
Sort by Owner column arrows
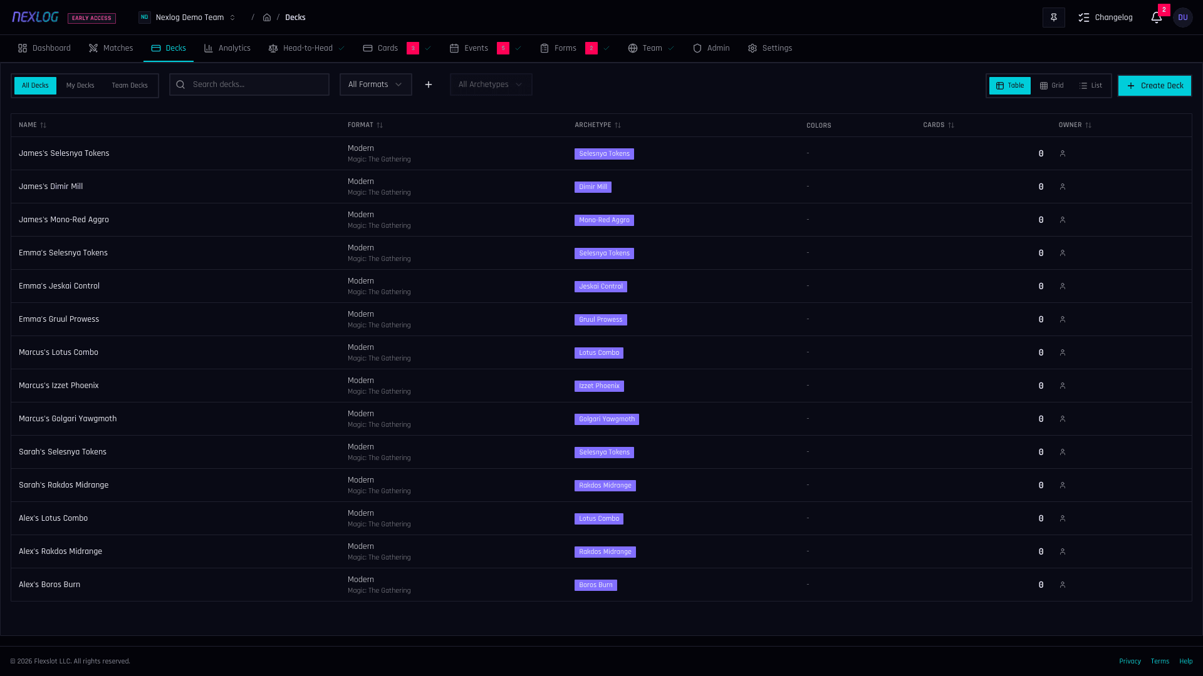click(x=1088, y=125)
